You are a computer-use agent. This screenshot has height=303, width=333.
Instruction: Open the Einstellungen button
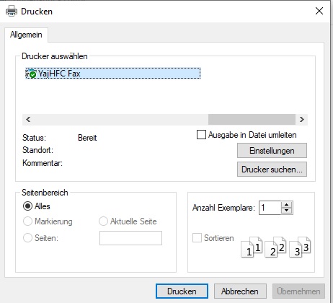[x=272, y=151]
